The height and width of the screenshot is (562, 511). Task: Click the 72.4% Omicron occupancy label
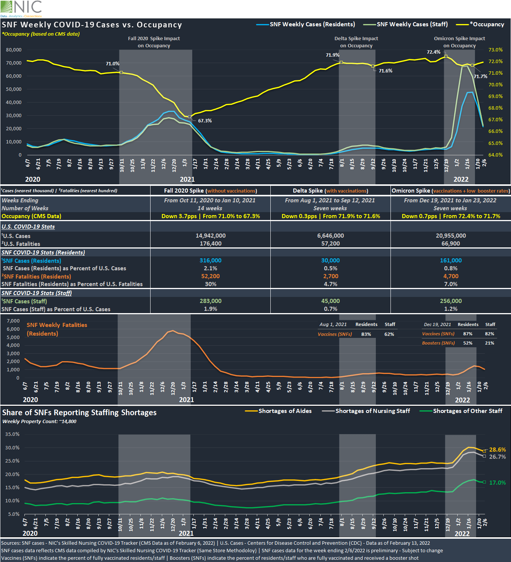click(x=434, y=52)
